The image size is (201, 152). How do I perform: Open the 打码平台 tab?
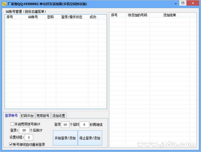pos(27,116)
